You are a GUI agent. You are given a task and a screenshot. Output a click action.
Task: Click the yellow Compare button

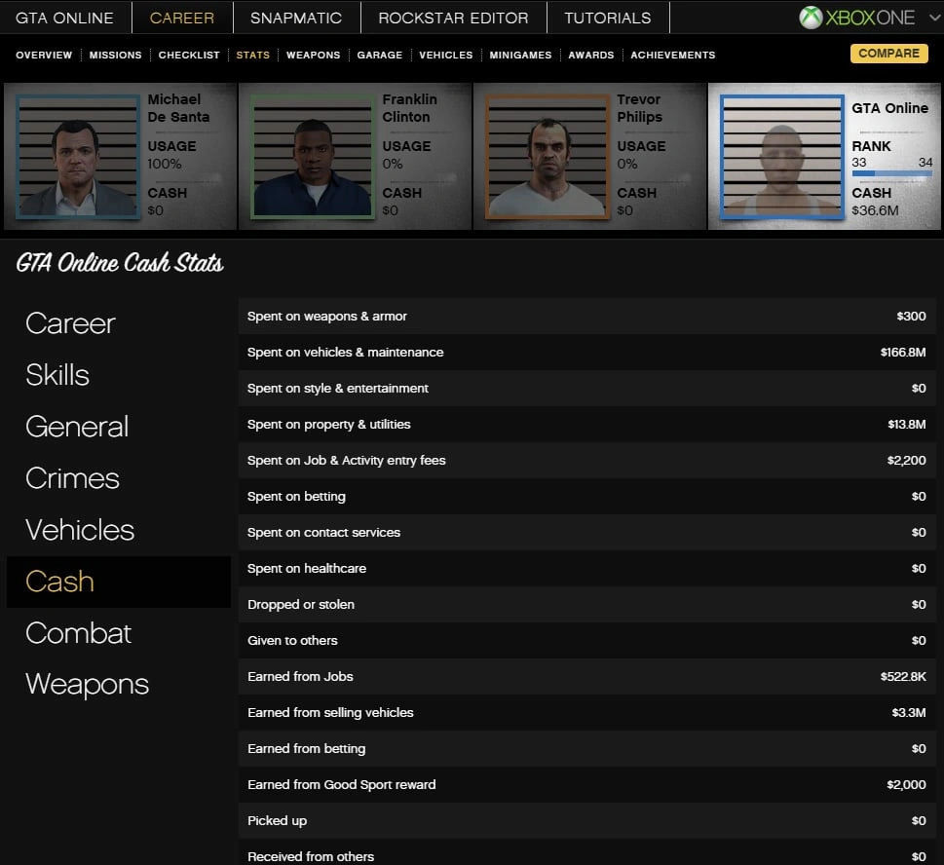point(889,54)
